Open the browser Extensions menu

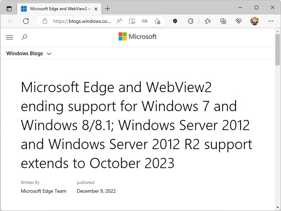pos(190,21)
